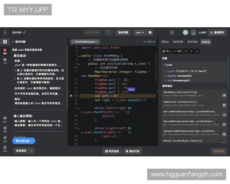Switch to the 控制台 console tab

click(x=165, y=42)
